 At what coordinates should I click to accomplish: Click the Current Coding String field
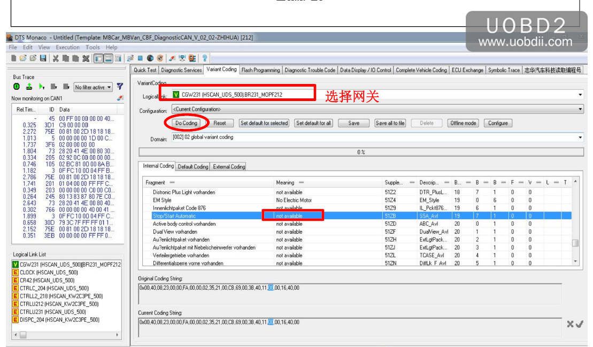pos(350,327)
